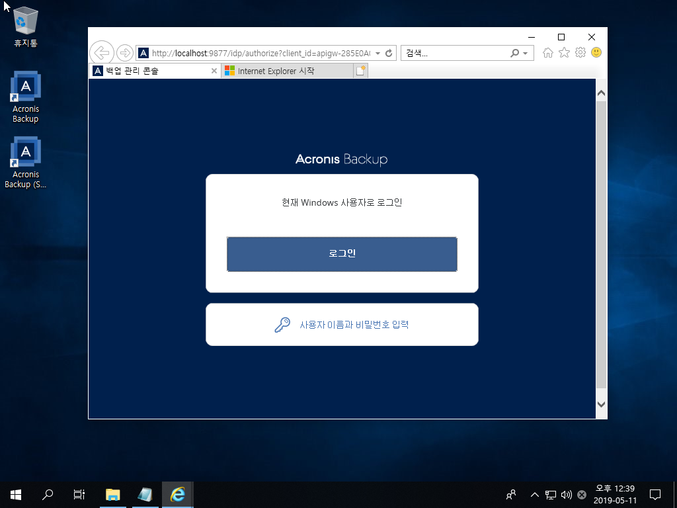The height and width of the screenshot is (508, 677).
Task: Open the clock showing 오후 12:39
Action: pos(615,495)
